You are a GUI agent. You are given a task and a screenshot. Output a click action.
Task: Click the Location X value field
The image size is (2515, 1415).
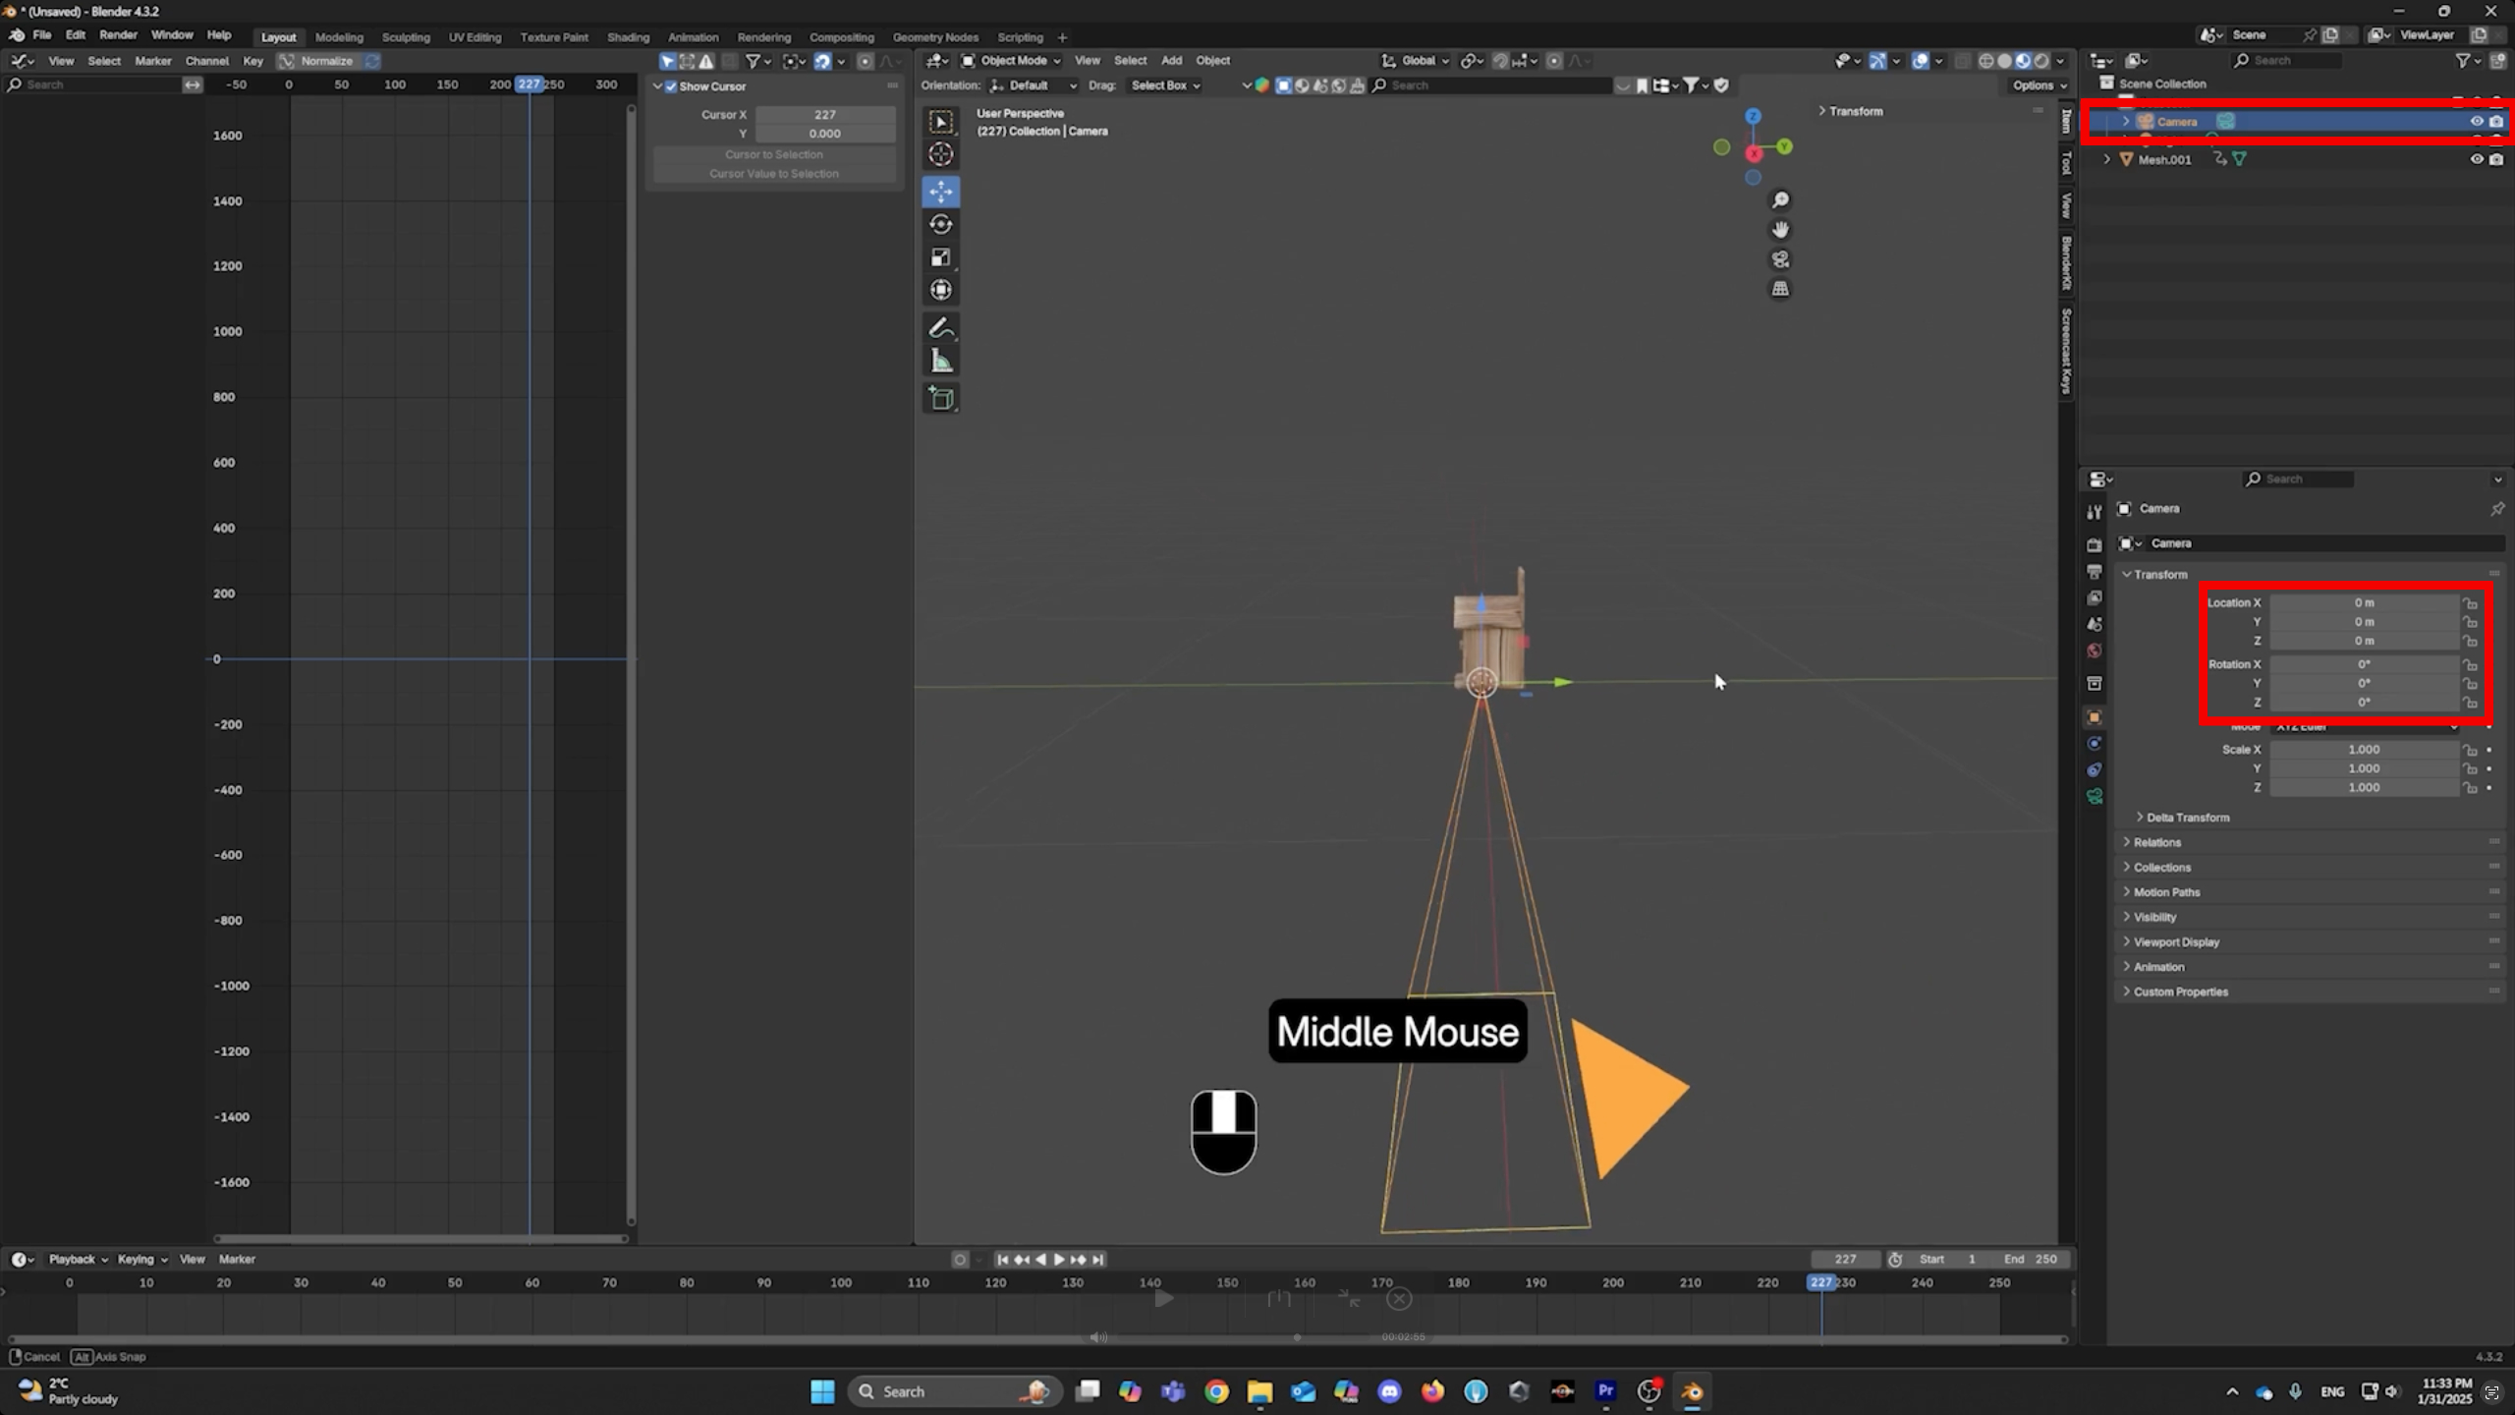(x=2363, y=602)
